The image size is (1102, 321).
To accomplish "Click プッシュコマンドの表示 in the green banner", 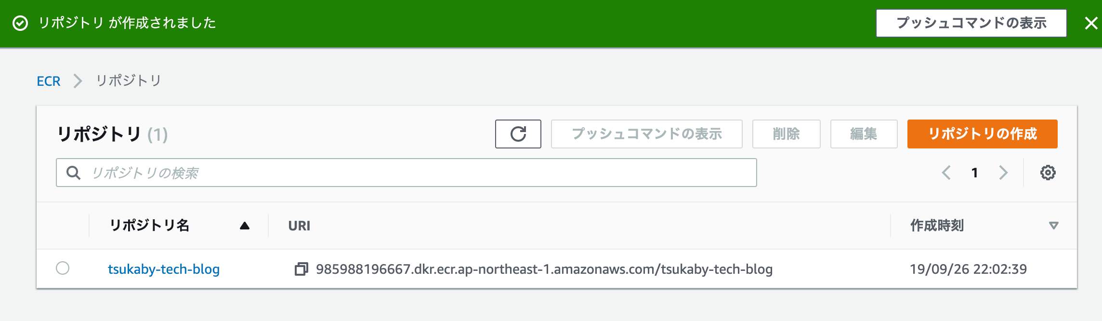I will point(971,23).
